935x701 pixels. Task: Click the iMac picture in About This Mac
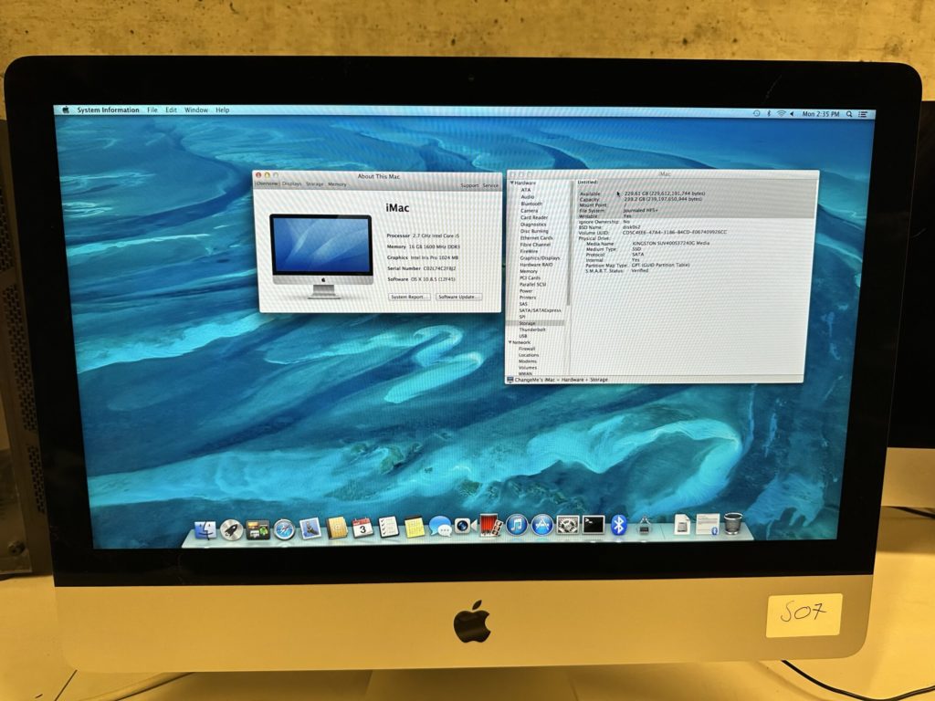[x=321, y=256]
